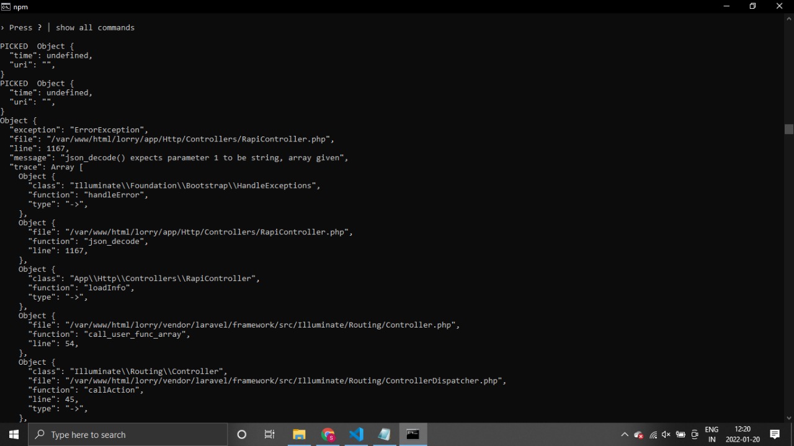Screen dimensions: 794x446
Task: Click the 'Type here to search' box
Action: [130, 434]
